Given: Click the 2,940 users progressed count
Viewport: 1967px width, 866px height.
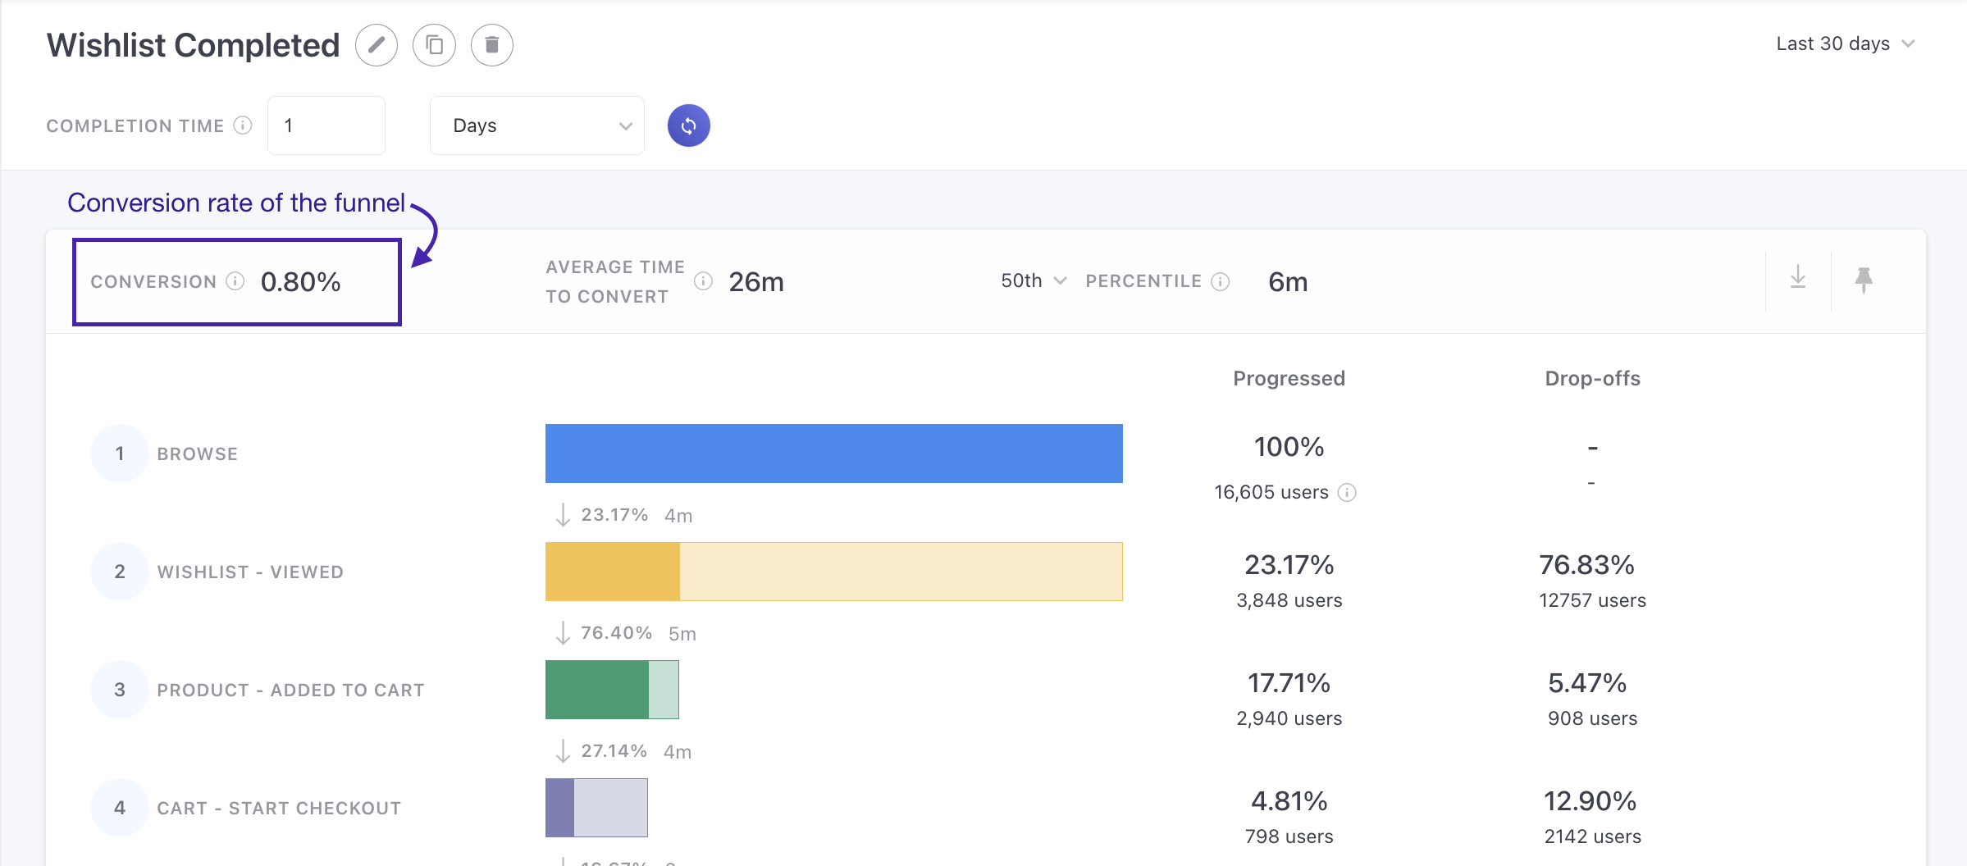Looking at the screenshot, I should pyautogui.click(x=1289, y=718).
